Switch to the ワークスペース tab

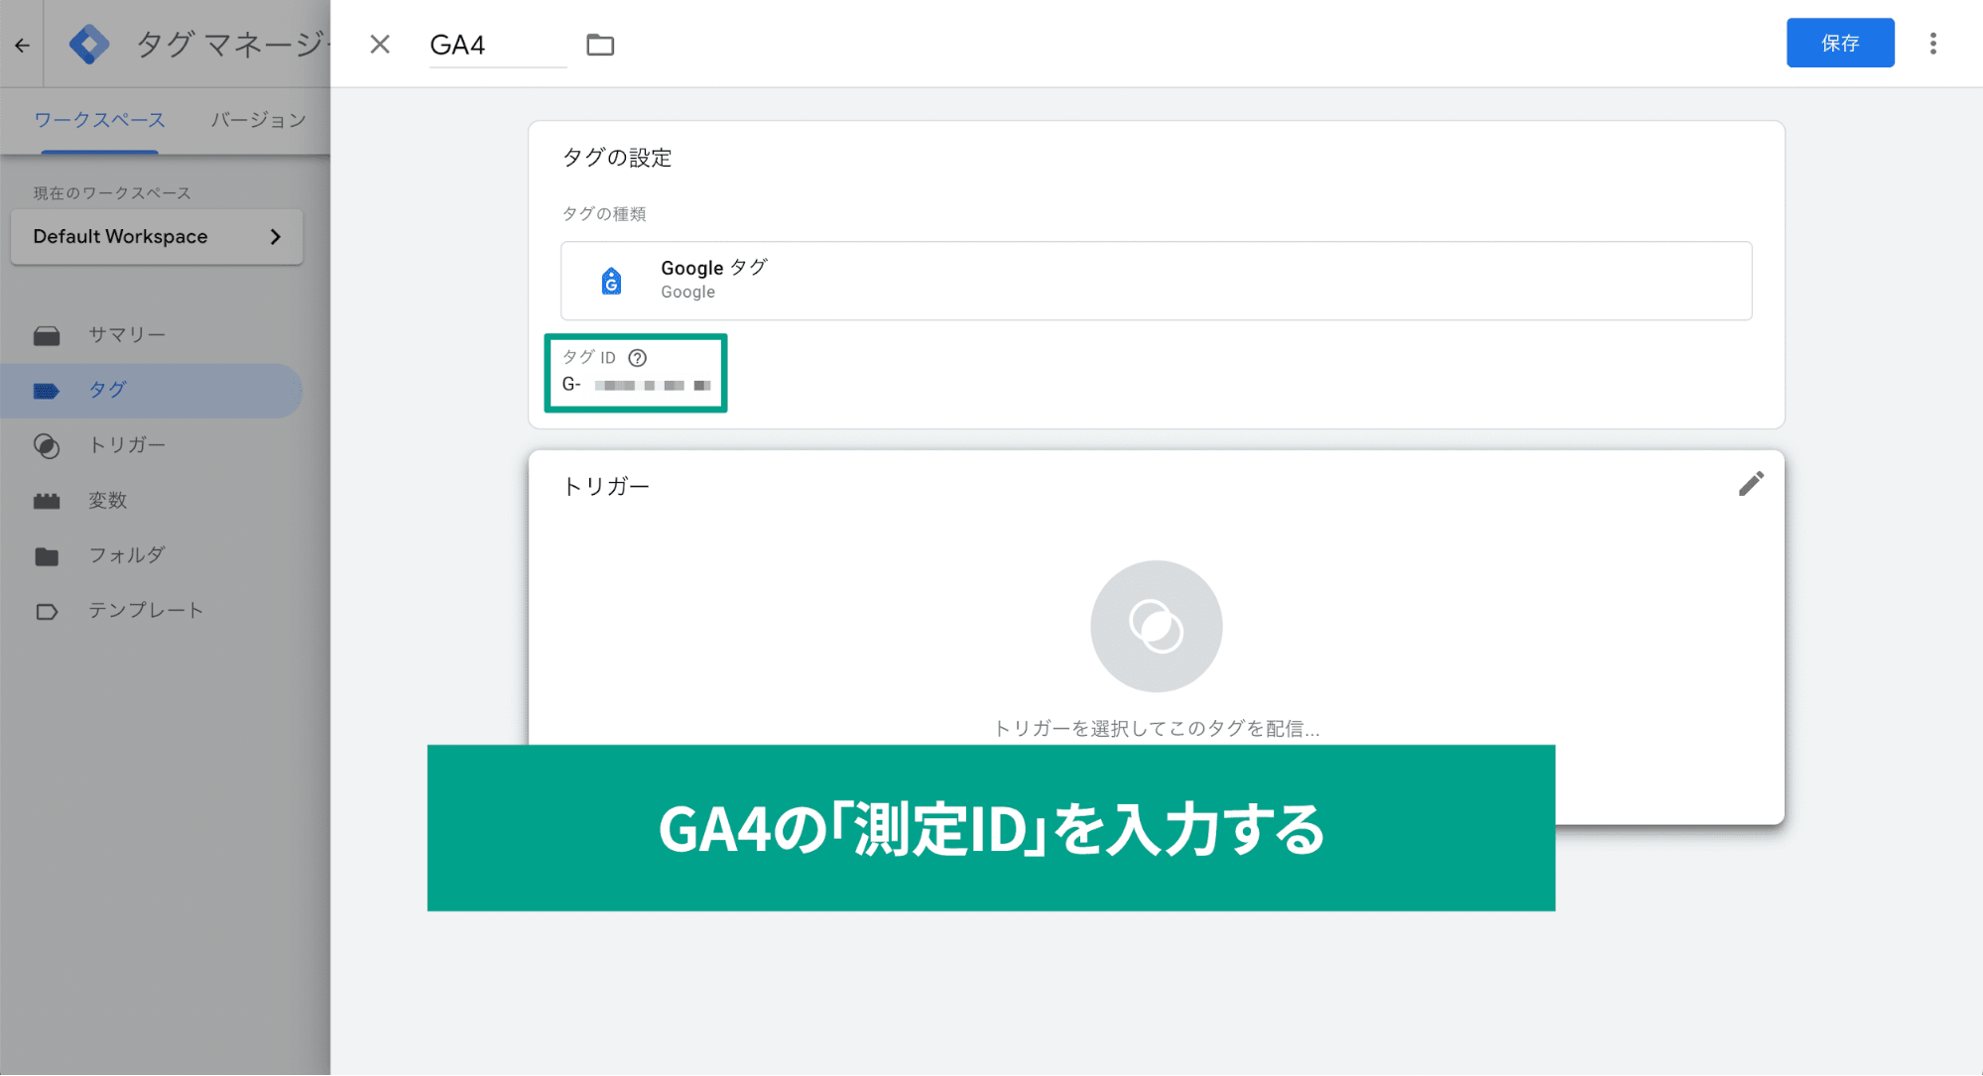click(101, 122)
